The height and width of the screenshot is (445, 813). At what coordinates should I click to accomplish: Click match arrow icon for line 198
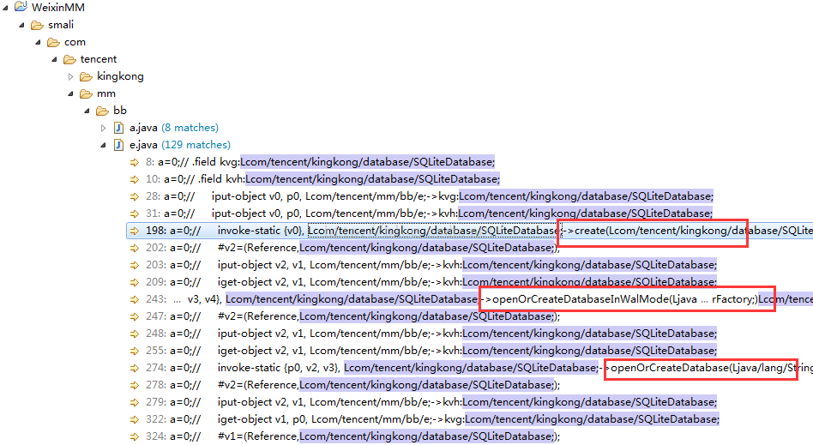pyautogui.click(x=135, y=231)
